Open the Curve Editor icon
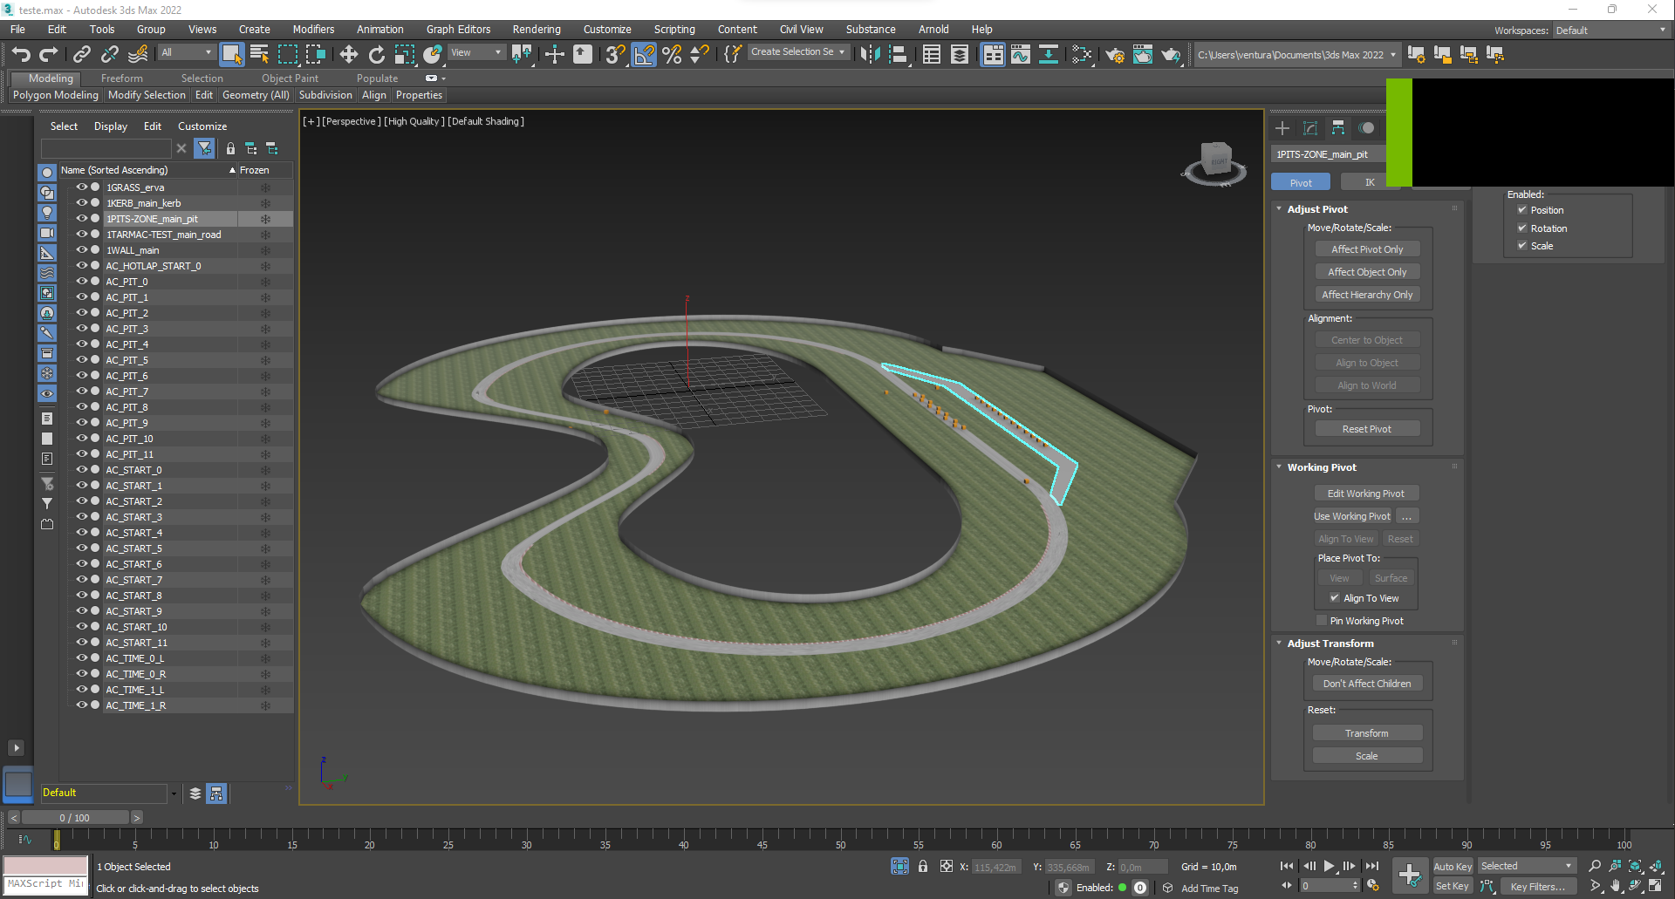This screenshot has width=1675, height=899. pos(1021,55)
